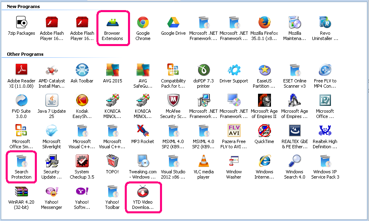Click the VLC media player cone icon

[204, 161]
